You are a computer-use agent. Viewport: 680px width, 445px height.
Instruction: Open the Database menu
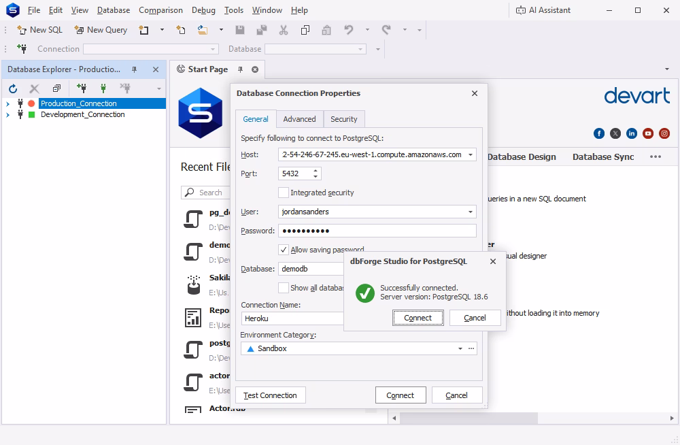(x=114, y=10)
